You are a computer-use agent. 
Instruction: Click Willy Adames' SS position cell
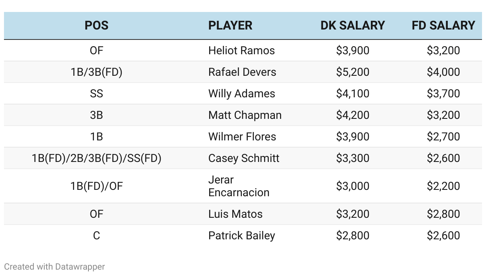(96, 94)
